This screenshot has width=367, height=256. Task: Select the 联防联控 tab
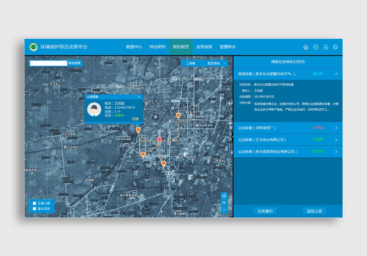coord(181,47)
